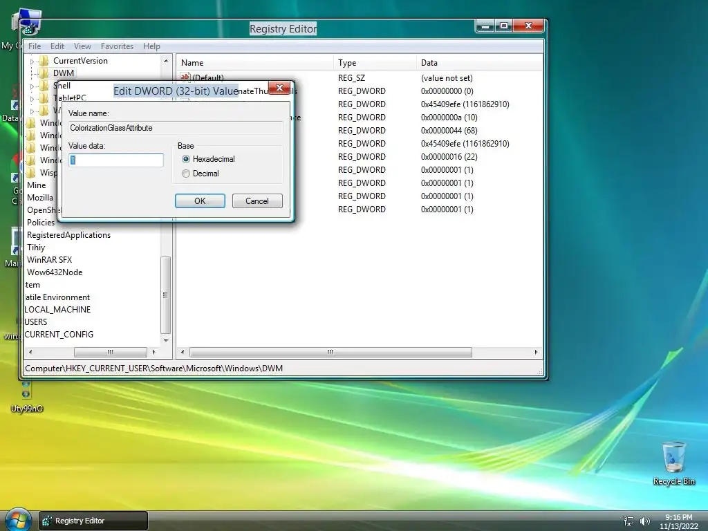Click the data value 0x00000016 (22)

(x=449, y=157)
